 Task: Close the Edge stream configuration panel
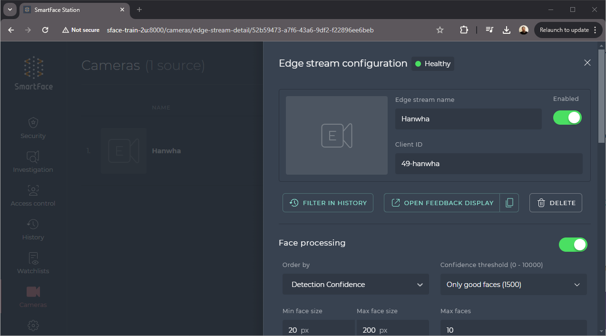coord(587,63)
